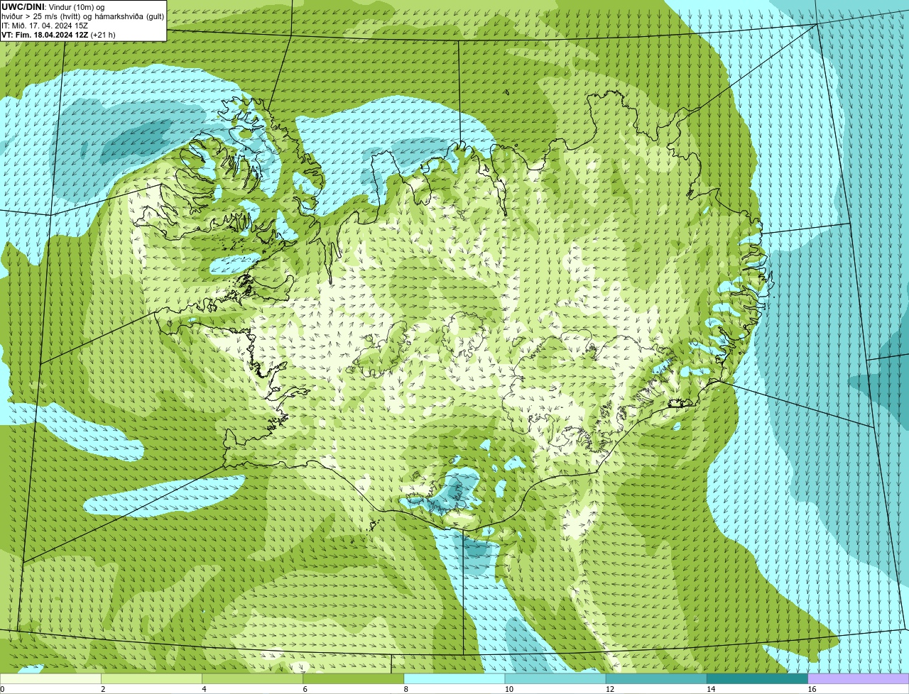Image resolution: width=909 pixels, height=694 pixels.
Task: Click the legend tick label "10"
Action: pyautogui.click(x=509, y=689)
